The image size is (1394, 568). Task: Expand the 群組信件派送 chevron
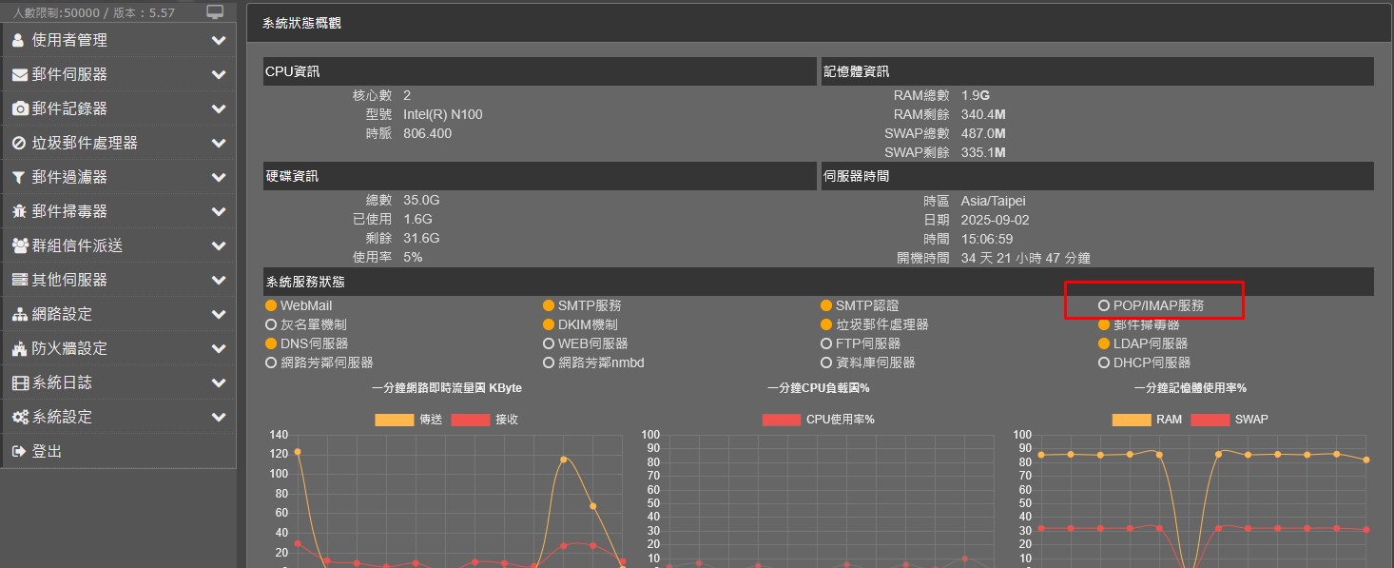tap(219, 245)
